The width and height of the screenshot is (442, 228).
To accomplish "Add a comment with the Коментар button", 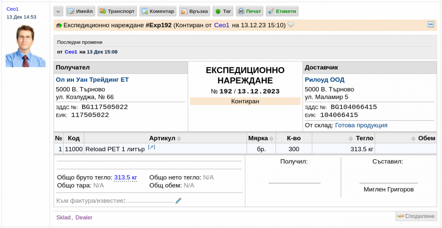I will click(x=158, y=11).
